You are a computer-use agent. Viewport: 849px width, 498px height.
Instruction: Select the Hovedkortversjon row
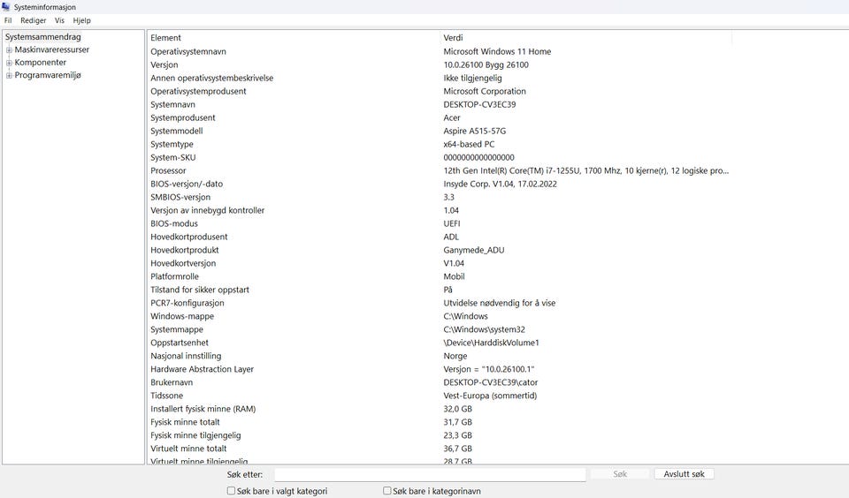tap(183, 263)
